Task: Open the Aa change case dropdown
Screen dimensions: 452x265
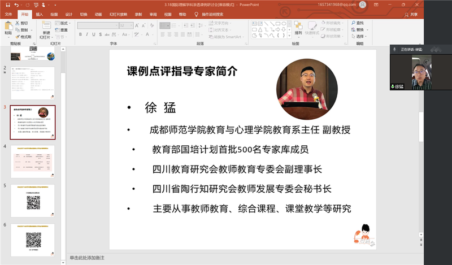Action: click(x=124, y=34)
